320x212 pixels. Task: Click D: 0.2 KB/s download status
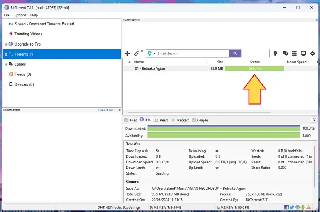tap(165, 207)
